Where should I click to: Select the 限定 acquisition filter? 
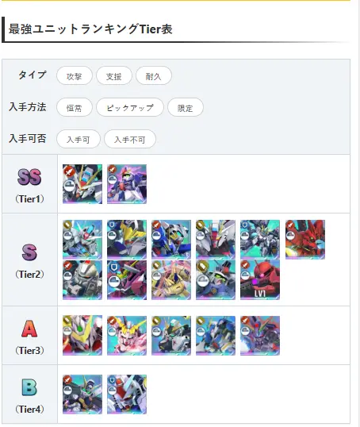(185, 107)
